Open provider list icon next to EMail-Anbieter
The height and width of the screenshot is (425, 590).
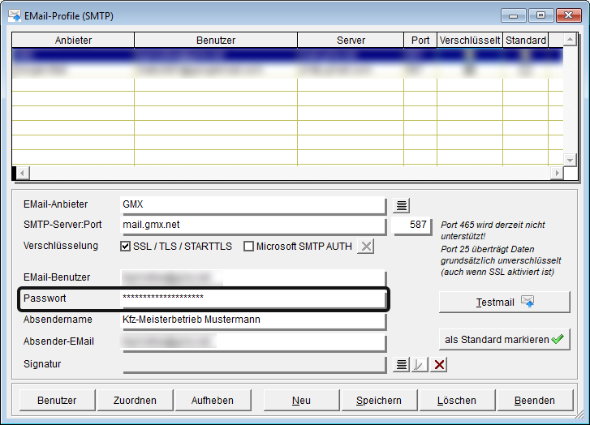tap(401, 205)
